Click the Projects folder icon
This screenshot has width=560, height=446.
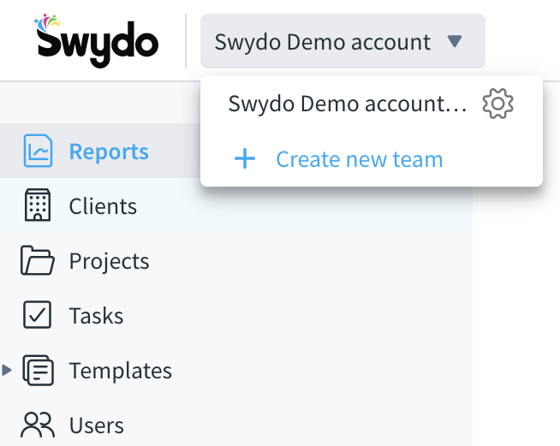tap(38, 261)
